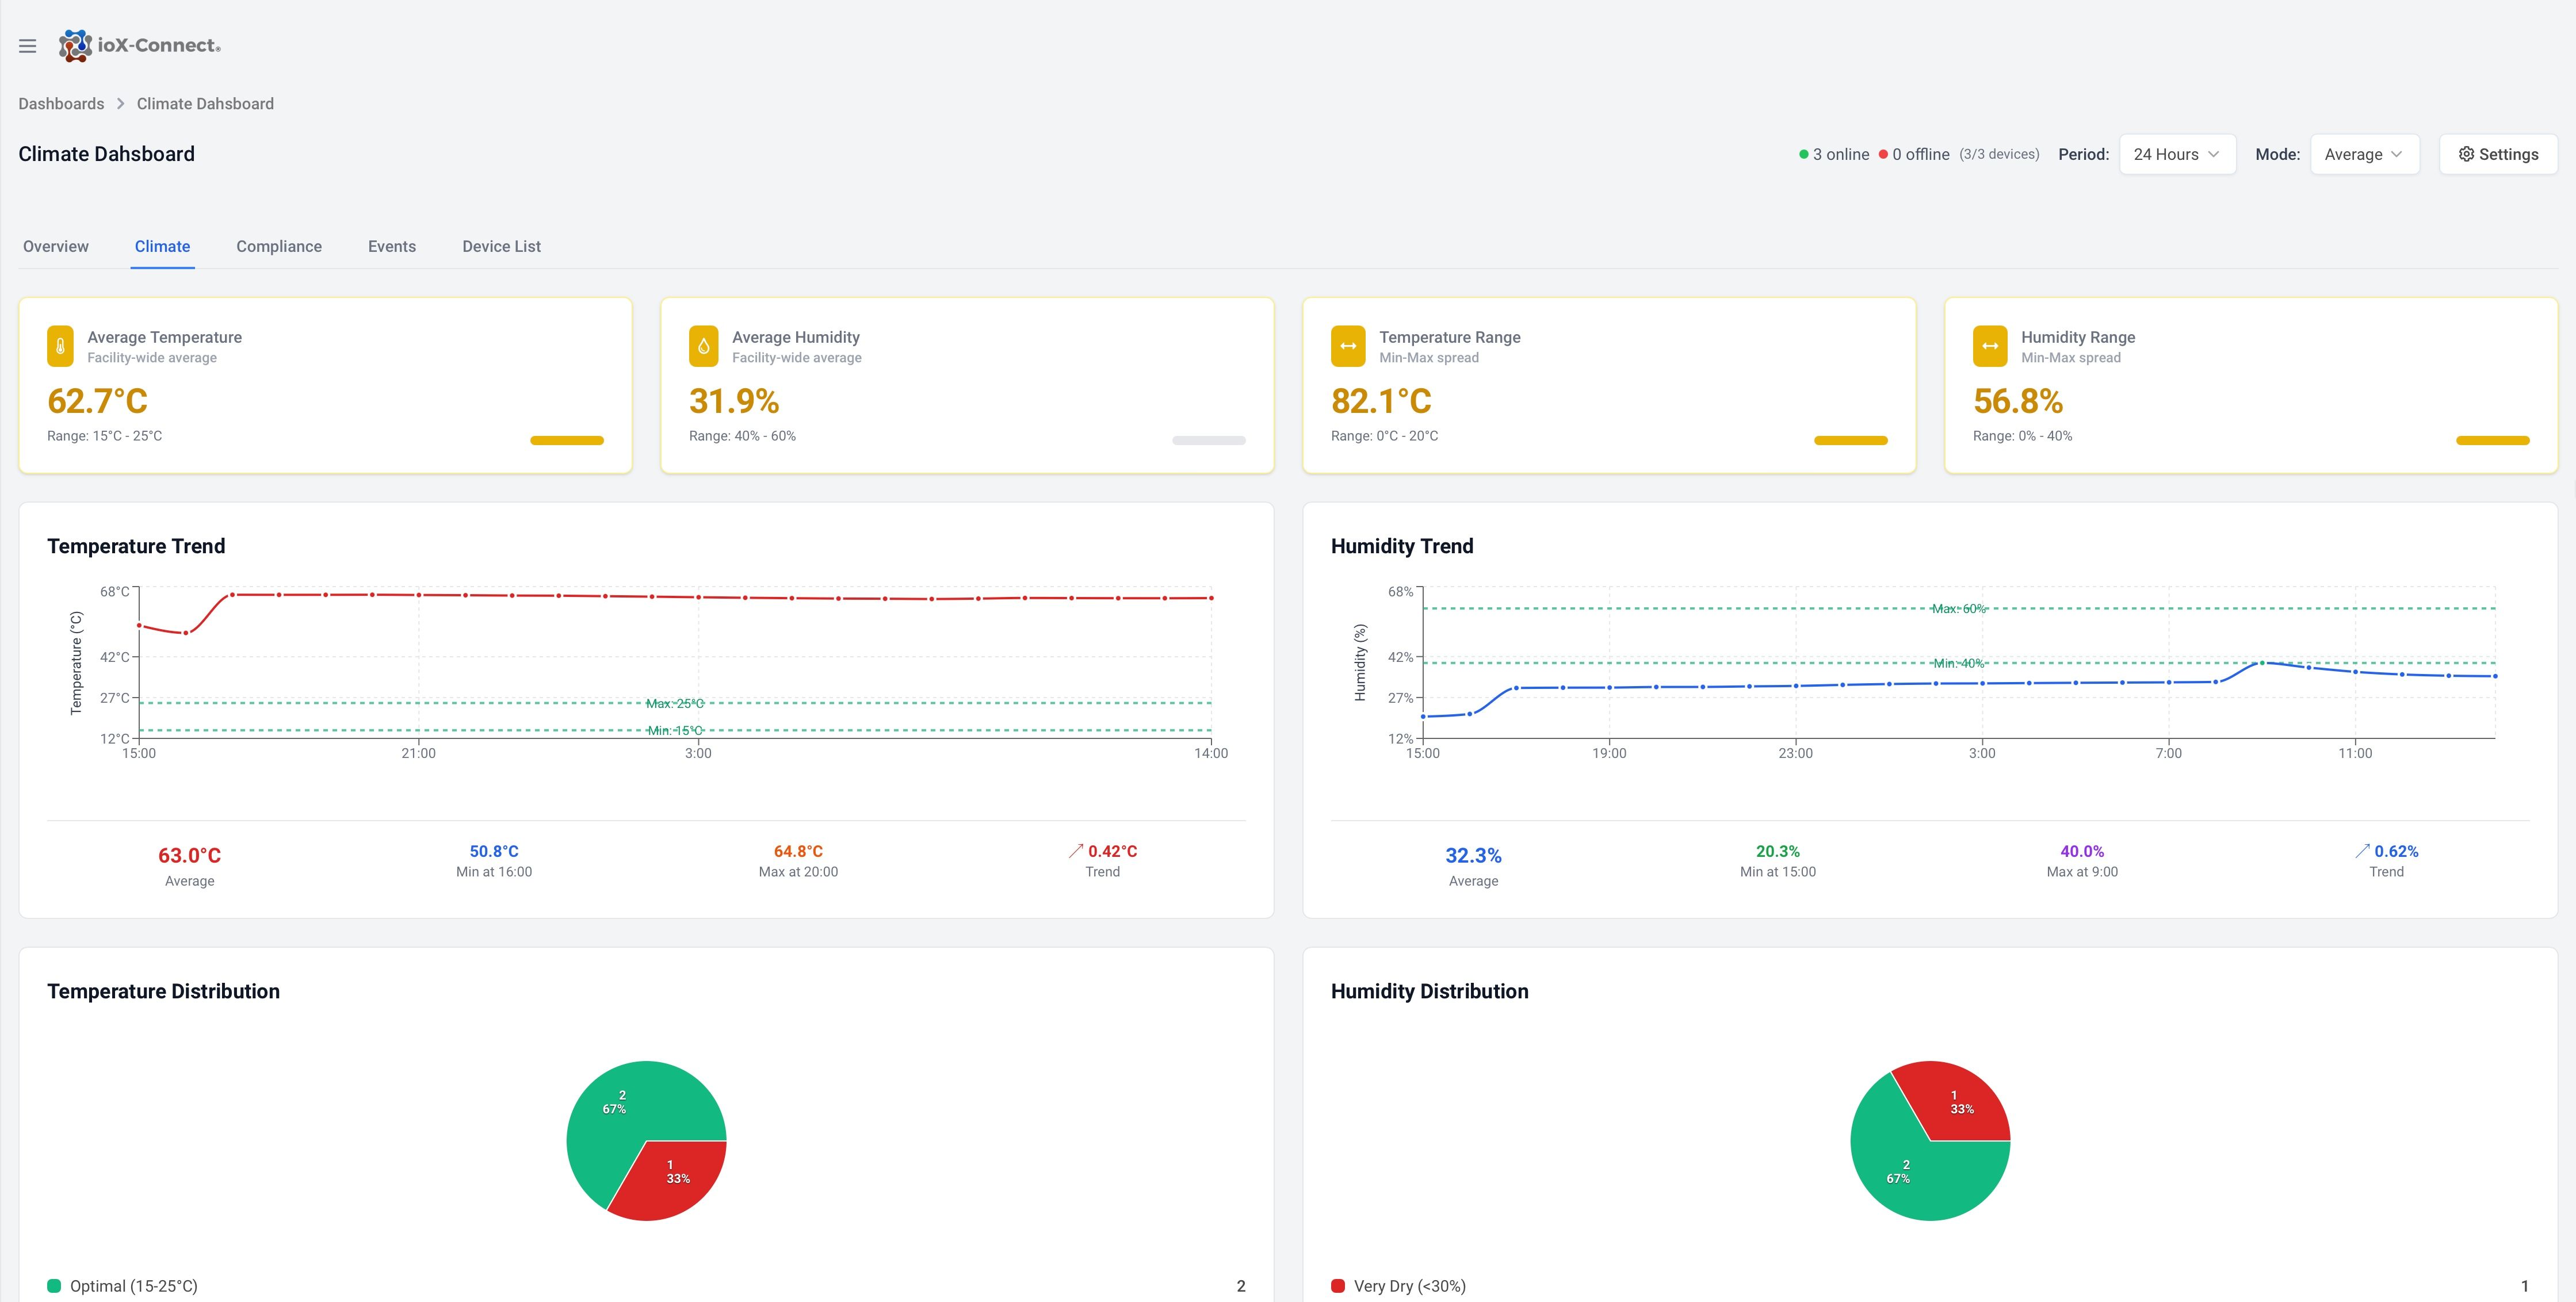The height and width of the screenshot is (1302, 2576).
Task: Click the Average Temperature thermometer icon
Action: tap(60, 346)
